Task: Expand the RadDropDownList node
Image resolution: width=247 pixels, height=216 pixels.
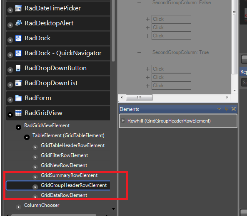Action: pos(10,85)
